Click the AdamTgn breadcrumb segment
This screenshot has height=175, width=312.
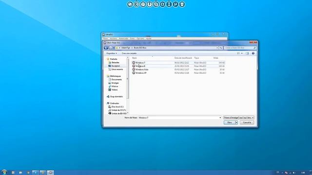coord(126,48)
